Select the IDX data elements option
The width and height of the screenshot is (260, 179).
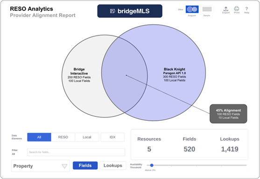[112, 137]
